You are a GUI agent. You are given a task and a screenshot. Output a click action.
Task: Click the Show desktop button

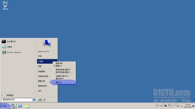point(193,106)
